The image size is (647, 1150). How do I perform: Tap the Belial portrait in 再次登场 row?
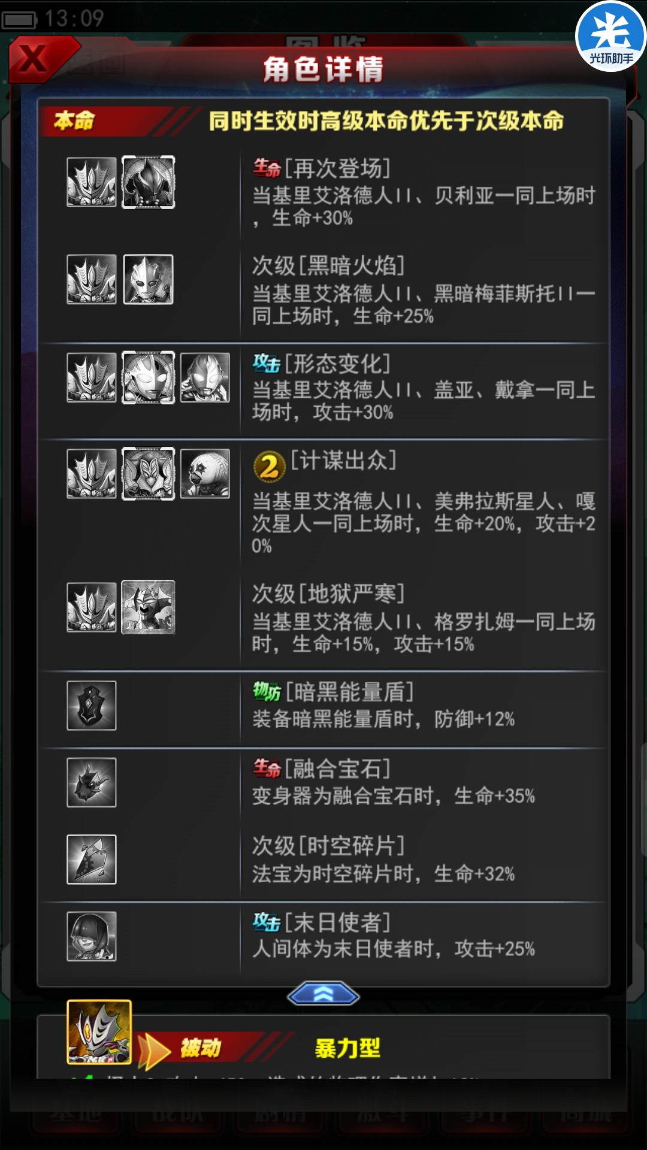[x=149, y=182]
